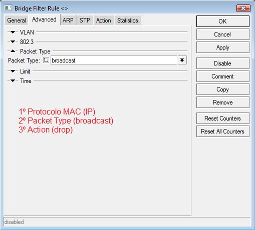Viewport: 255px width, 230px height.
Task: Open the STP tab
Action: (85, 20)
